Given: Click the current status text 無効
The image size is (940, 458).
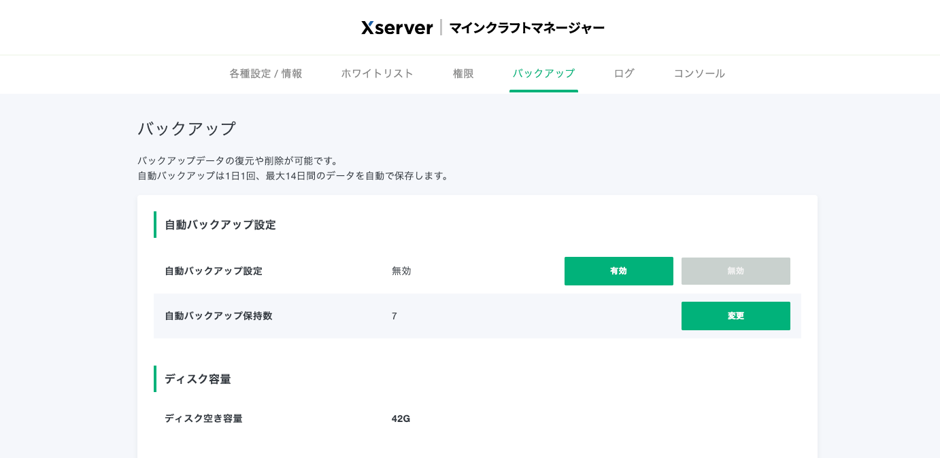Looking at the screenshot, I should [401, 271].
